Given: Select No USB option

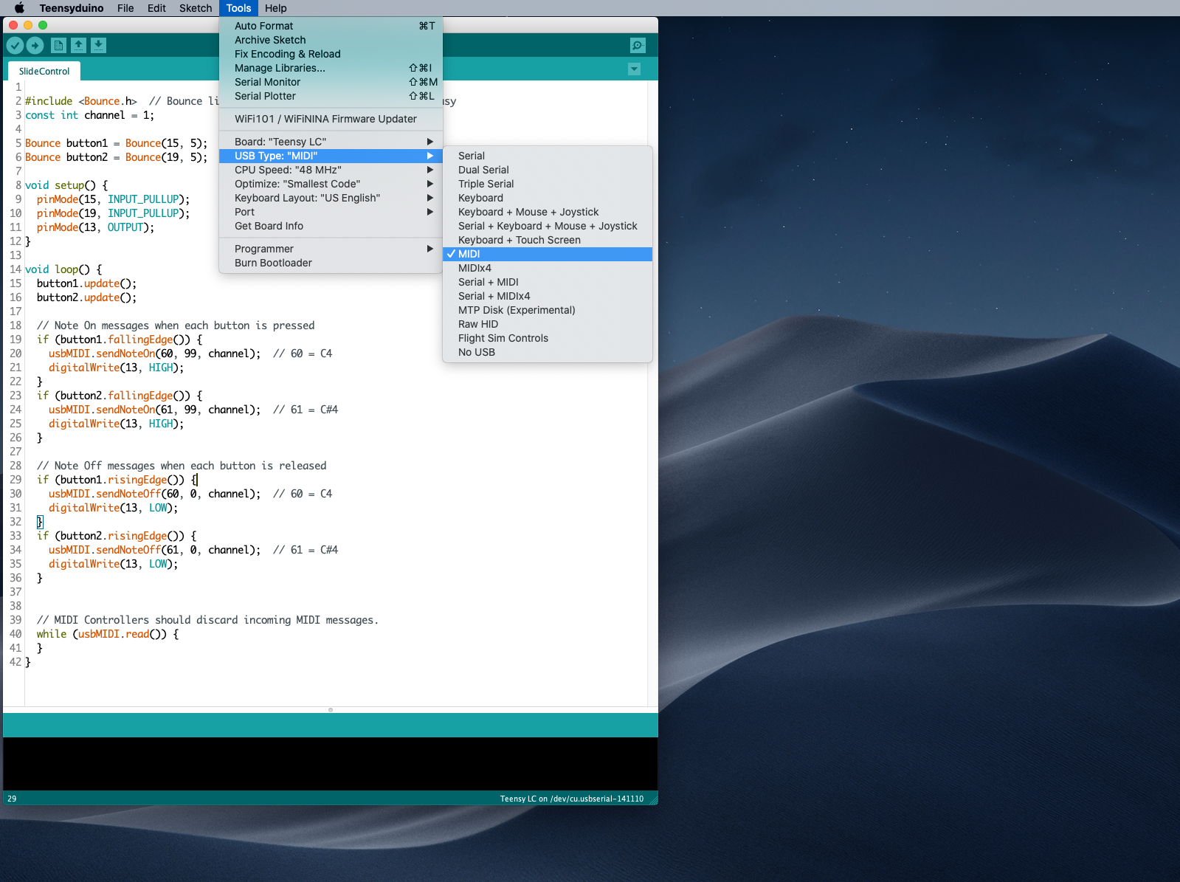Looking at the screenshot, I should click(548, 352).
